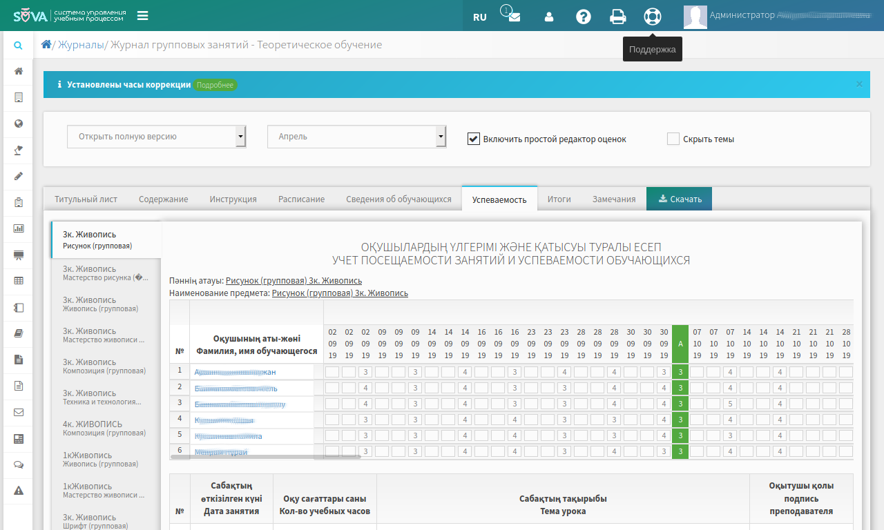884x530 pixels.
Task: Open subject link next to Наименование предмета
Action: tap(340, 293)
